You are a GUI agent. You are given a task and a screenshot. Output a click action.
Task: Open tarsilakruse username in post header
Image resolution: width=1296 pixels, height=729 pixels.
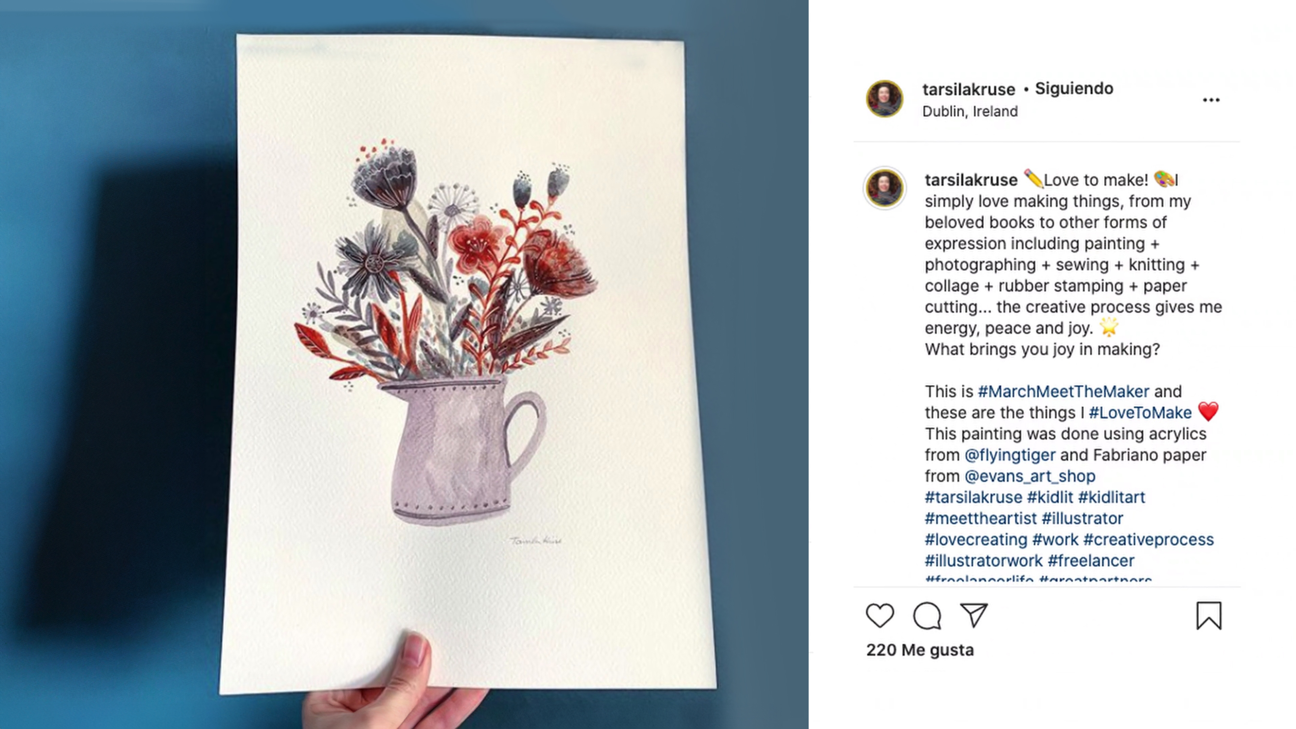point(969,89)
